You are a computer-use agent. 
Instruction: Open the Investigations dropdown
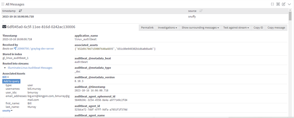(x=168, y=28)
